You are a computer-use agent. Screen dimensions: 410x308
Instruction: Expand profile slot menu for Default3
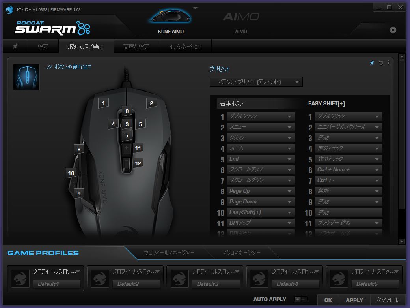coord(237,271)
